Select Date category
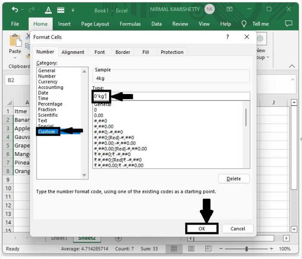 coord(43,93)
